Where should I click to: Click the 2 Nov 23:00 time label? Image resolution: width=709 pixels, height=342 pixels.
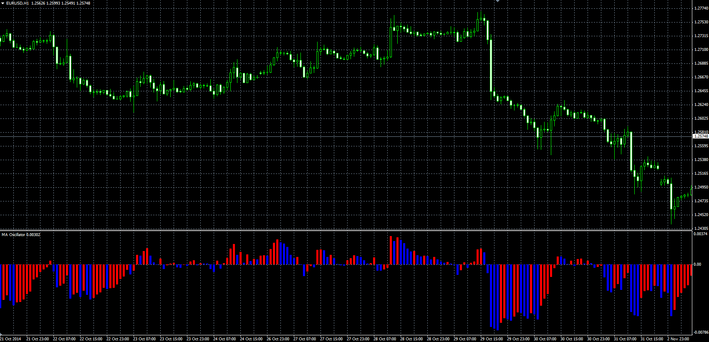pyautogui.click(x=678, y=339)
